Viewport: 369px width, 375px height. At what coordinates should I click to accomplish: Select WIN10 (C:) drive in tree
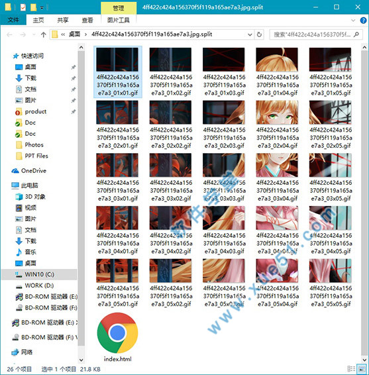coord(39,274)
